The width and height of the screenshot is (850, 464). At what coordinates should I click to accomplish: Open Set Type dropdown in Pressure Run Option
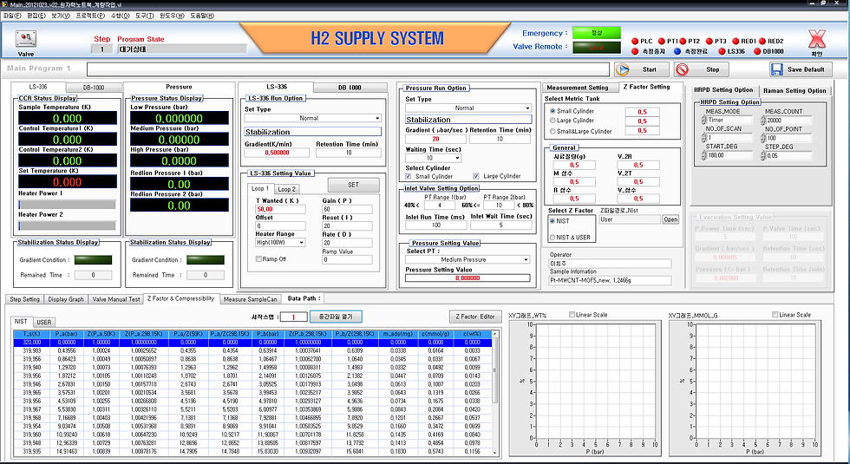[x=468, y=108]
